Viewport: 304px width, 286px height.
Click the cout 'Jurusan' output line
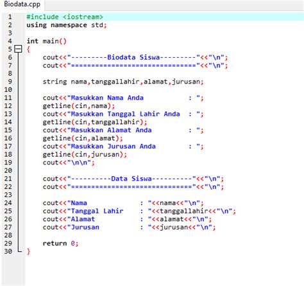pos(129,228)
